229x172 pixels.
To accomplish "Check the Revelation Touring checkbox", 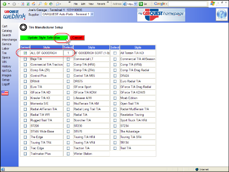I will pos(115,115).
